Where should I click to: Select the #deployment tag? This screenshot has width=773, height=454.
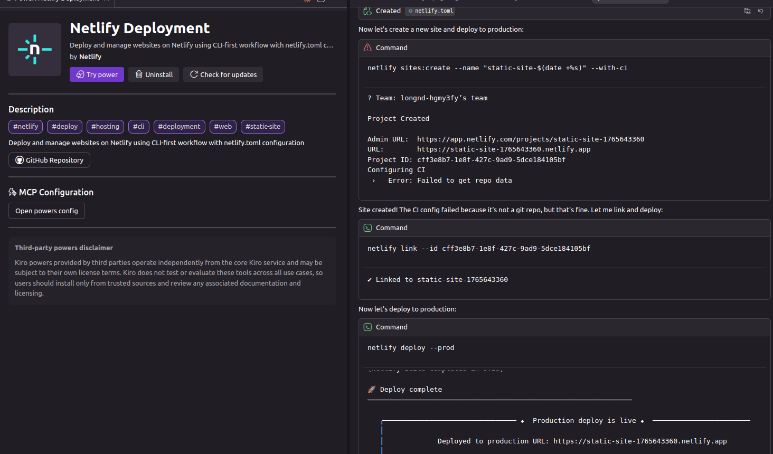179,126
